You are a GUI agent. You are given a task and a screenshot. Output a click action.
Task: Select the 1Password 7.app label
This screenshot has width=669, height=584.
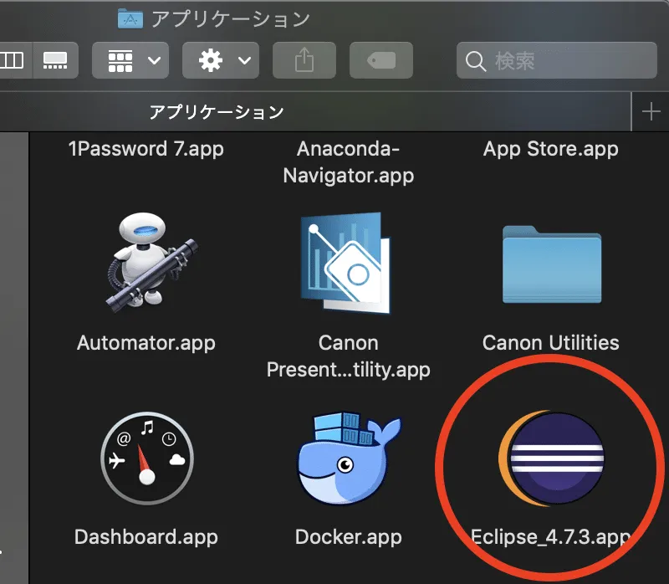[x=146, y=149]
